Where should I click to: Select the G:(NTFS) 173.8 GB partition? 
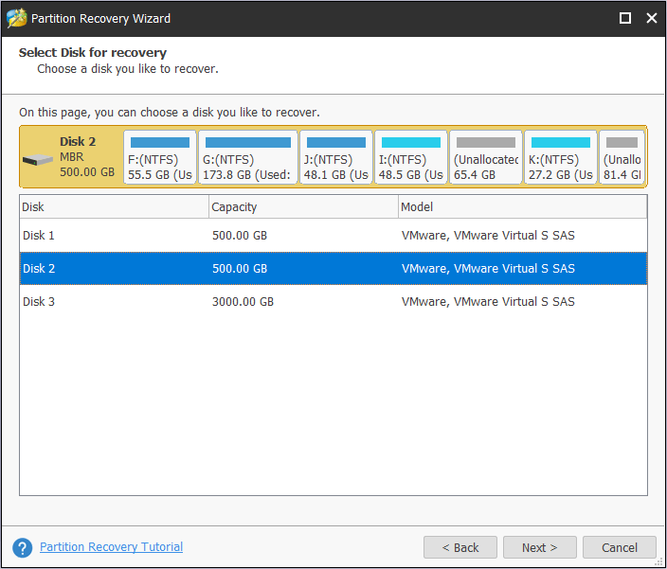[x=248, y=157]
